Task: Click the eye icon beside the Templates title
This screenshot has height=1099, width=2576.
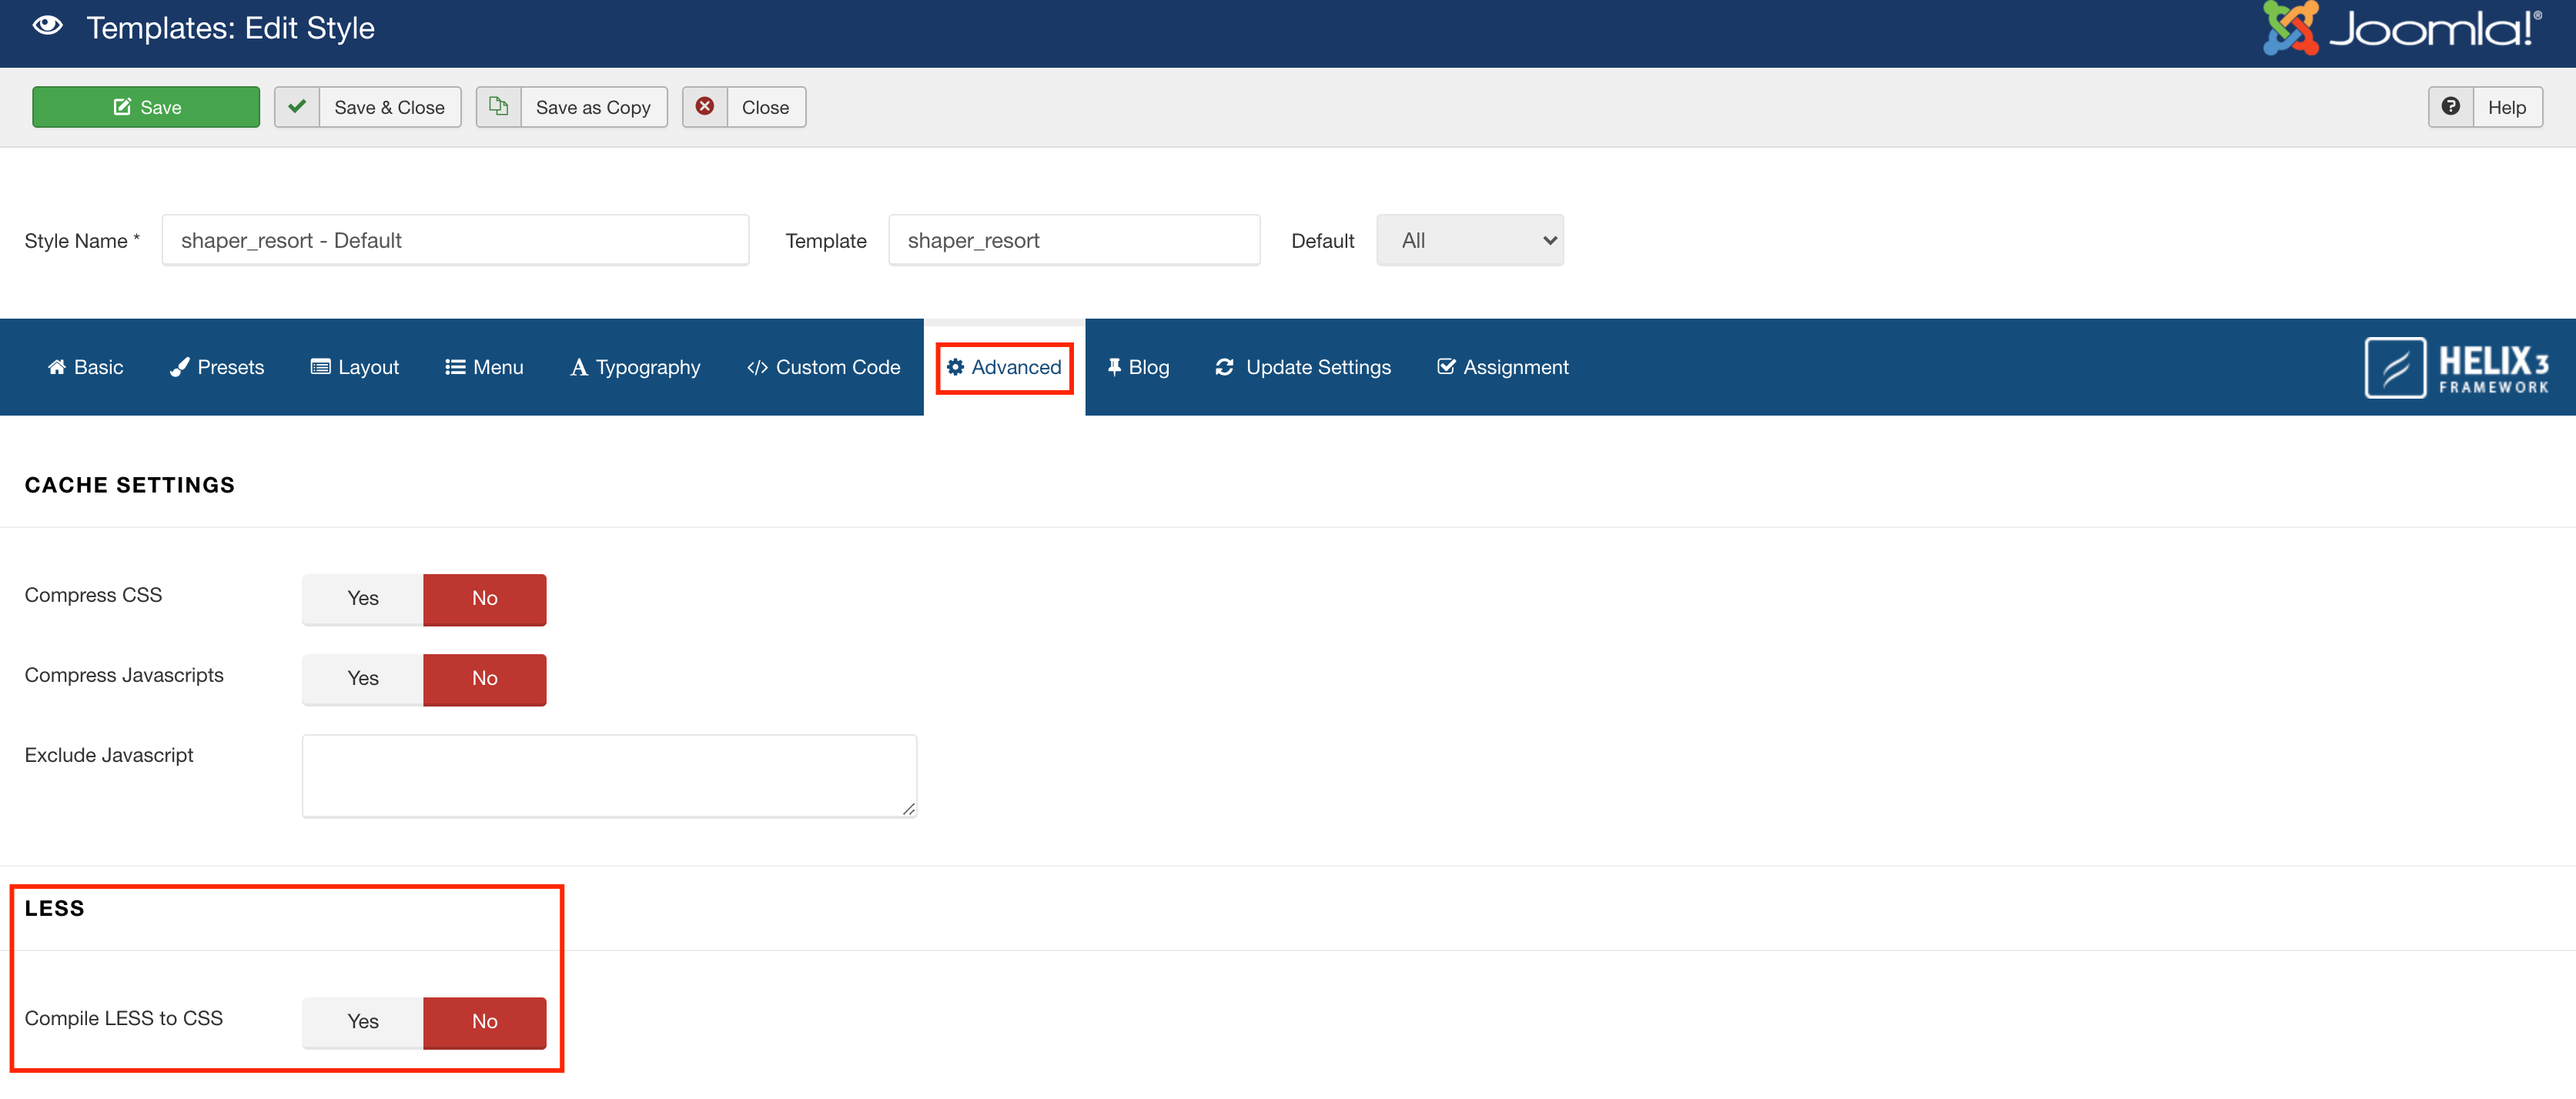Action: click(x=47, y=27)
